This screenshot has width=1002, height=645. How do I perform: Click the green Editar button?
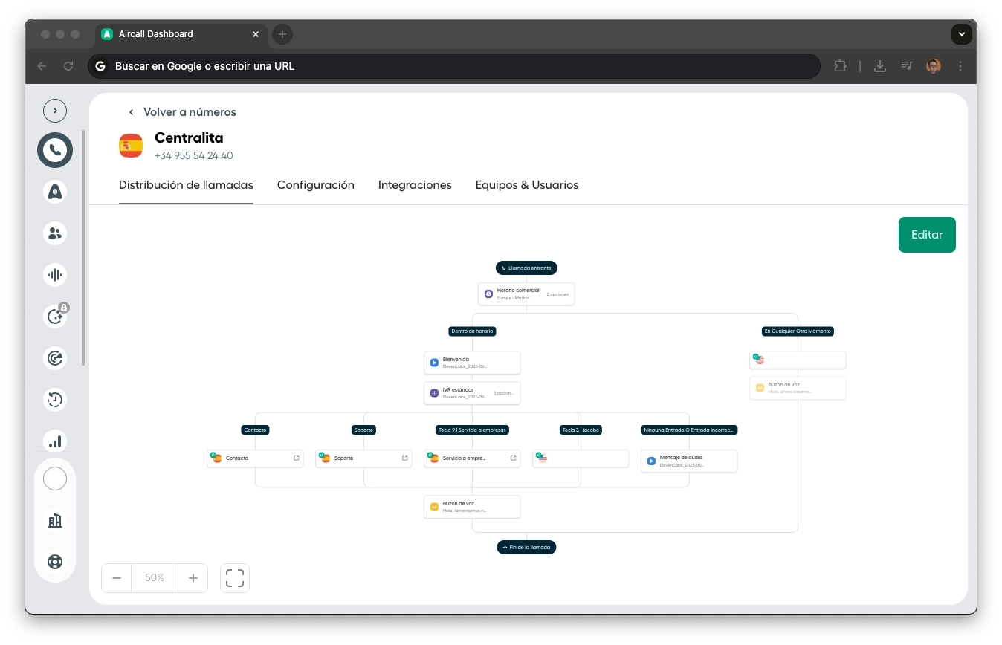[x=926, y=234]
